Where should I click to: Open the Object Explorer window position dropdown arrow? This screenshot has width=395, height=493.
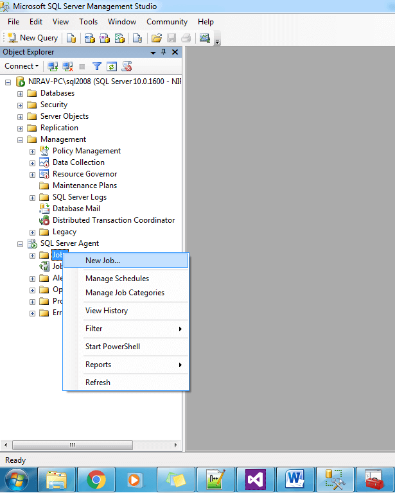[x=153, y=53]
